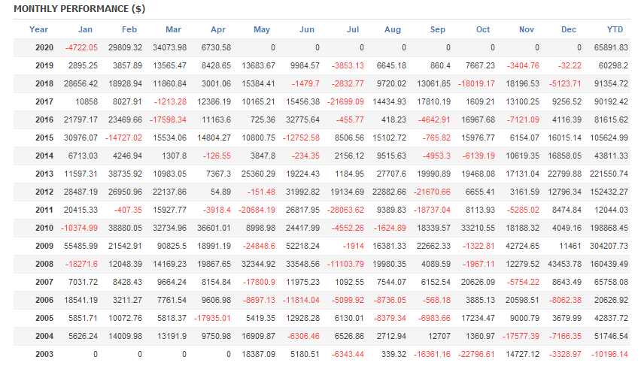
Task: Select the Dec column header
Action: coord(569,29)
